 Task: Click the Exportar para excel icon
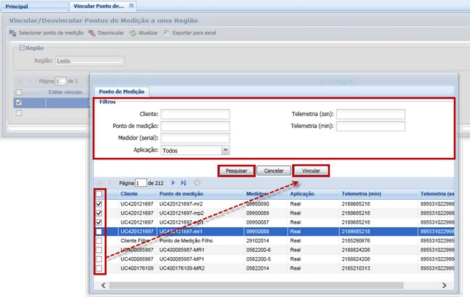point(166,33)
